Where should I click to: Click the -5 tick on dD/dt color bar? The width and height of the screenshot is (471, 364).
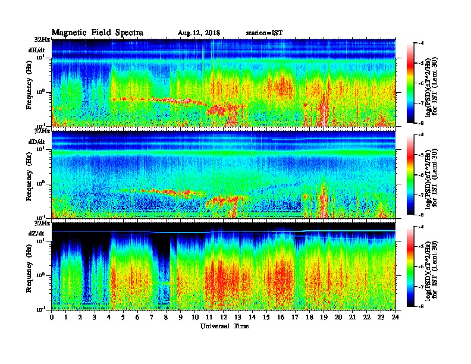tap(422, 155)
